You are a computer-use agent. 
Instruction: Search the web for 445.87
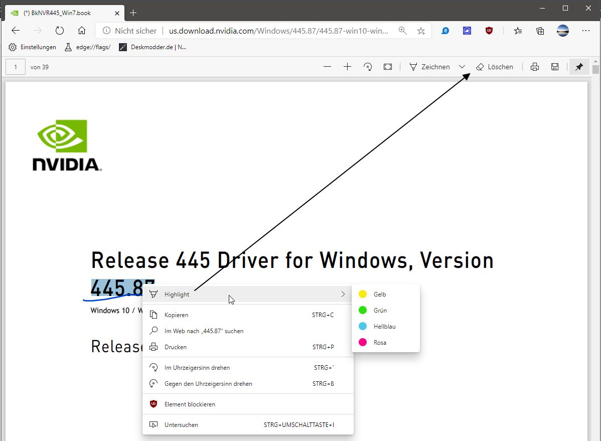[248, 331]
